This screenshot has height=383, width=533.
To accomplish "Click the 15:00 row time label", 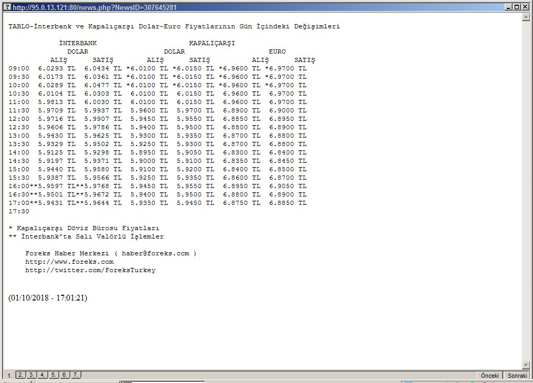I will [x=19, y=169].
